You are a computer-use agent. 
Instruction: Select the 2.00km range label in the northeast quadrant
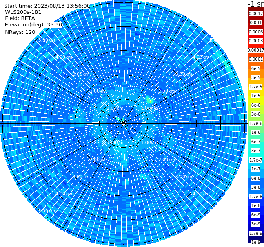pos(166,91)
